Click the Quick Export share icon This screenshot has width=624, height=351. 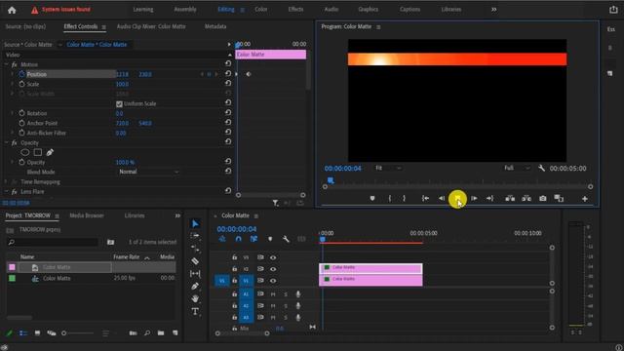click(x=613, y=10)
